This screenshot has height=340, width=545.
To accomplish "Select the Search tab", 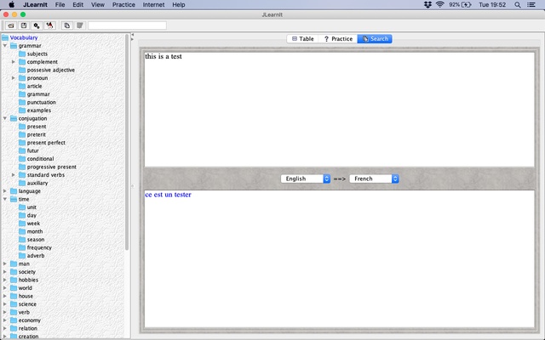I will [375, 39].
